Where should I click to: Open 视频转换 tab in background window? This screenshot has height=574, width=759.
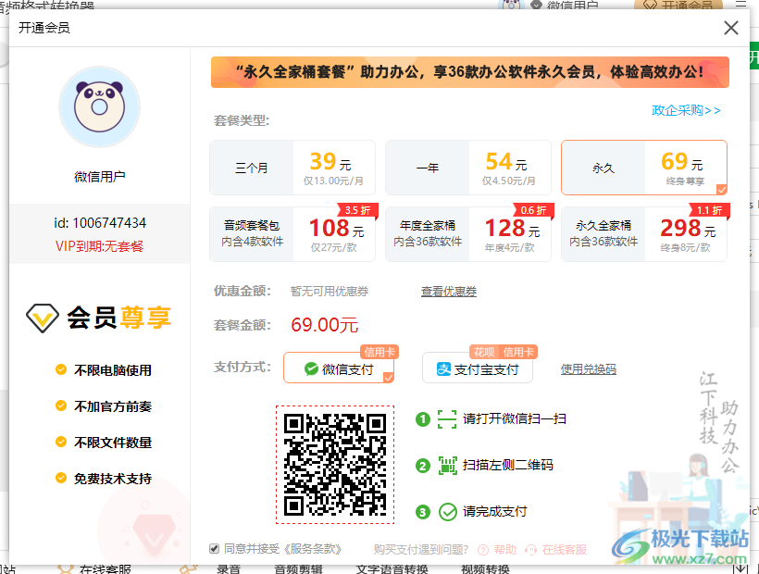click(485, 569)
